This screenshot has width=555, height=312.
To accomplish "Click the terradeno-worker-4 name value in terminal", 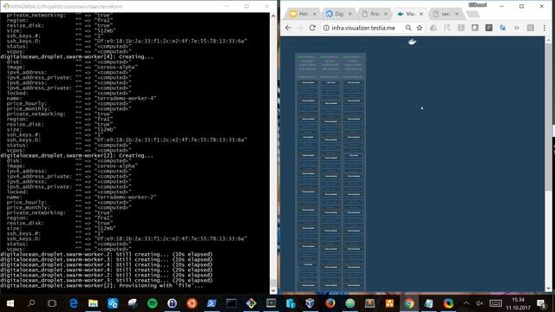I will tap(125, 98).
